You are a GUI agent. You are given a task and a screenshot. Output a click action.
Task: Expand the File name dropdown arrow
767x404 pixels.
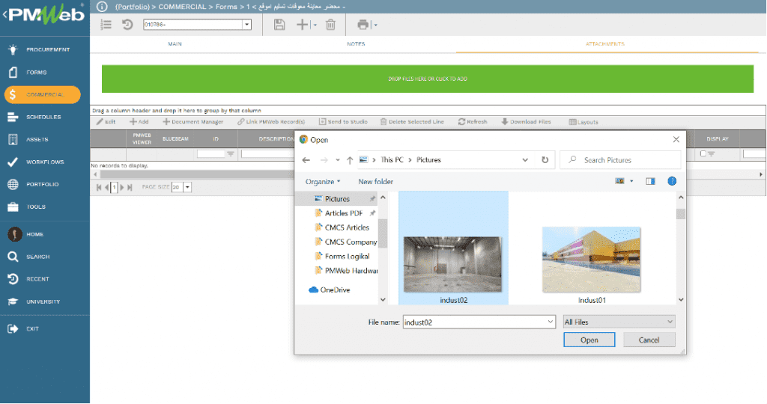pyautogui.click(x=551, y=322)
